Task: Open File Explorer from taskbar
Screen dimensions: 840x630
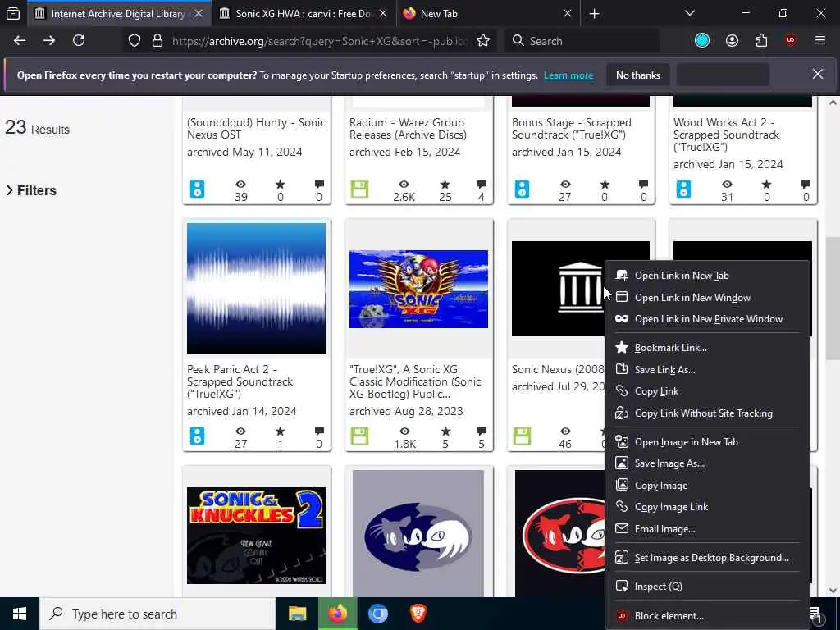Action: click(297, 614)
